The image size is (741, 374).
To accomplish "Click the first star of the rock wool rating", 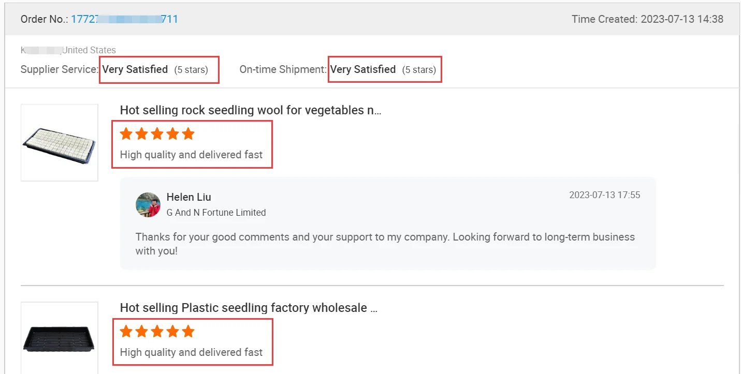I will tap(126, 134).
